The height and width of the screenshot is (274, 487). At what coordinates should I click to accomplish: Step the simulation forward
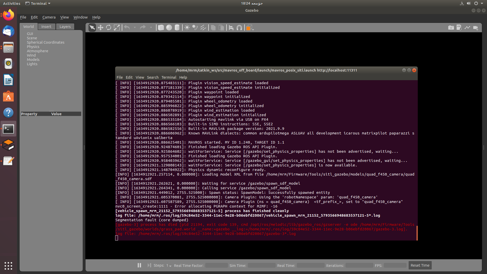point(149,265)
